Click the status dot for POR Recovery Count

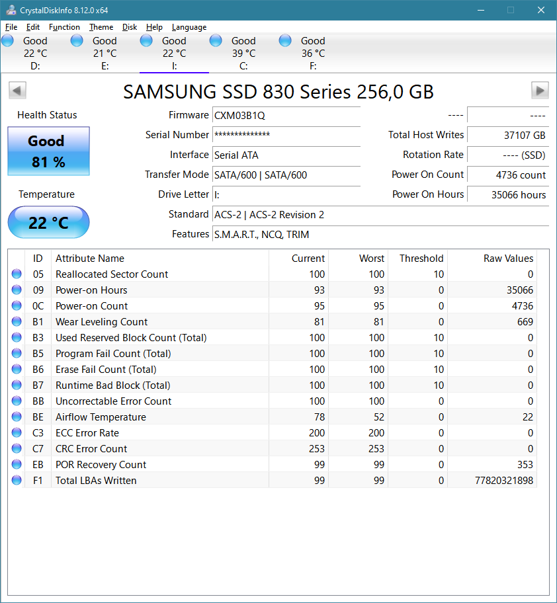coord(17,464)
